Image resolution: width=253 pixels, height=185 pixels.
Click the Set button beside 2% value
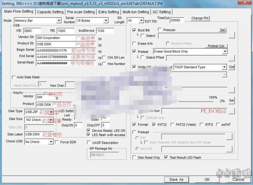(x=232, y=100)
